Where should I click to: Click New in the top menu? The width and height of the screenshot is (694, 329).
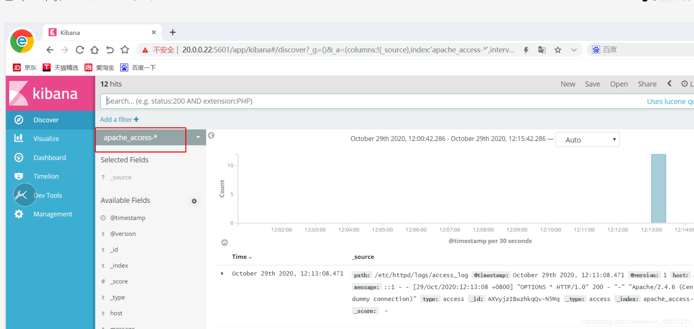(x=568, y=84)
